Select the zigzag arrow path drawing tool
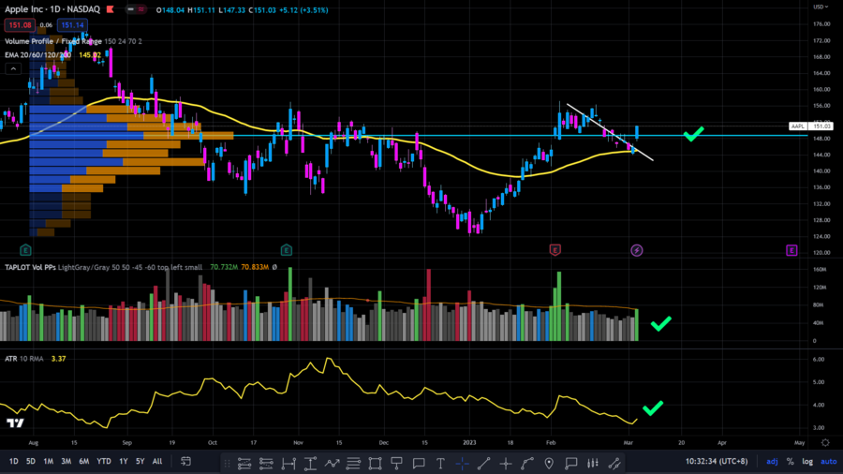 point(332,463)
